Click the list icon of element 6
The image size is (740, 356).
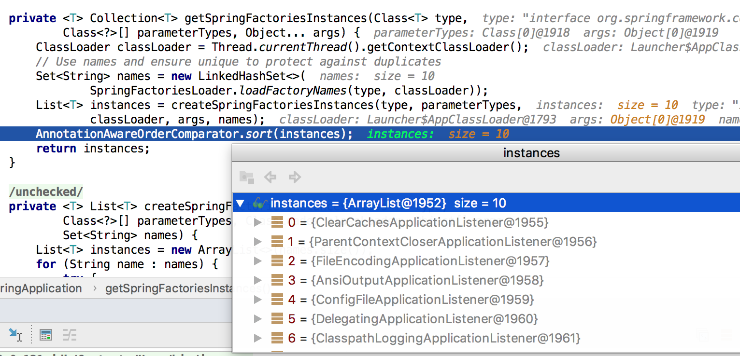(x=277, y=338)
